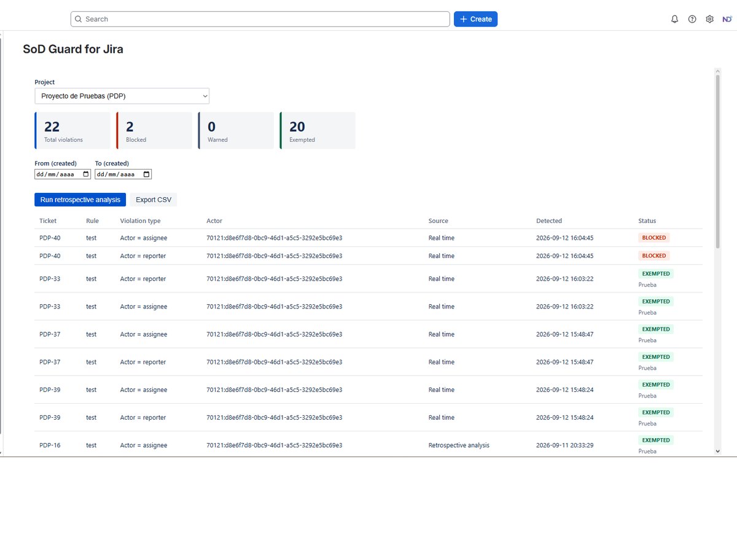Click Actor = assignee in the PDP-37 row

(144, 334)
